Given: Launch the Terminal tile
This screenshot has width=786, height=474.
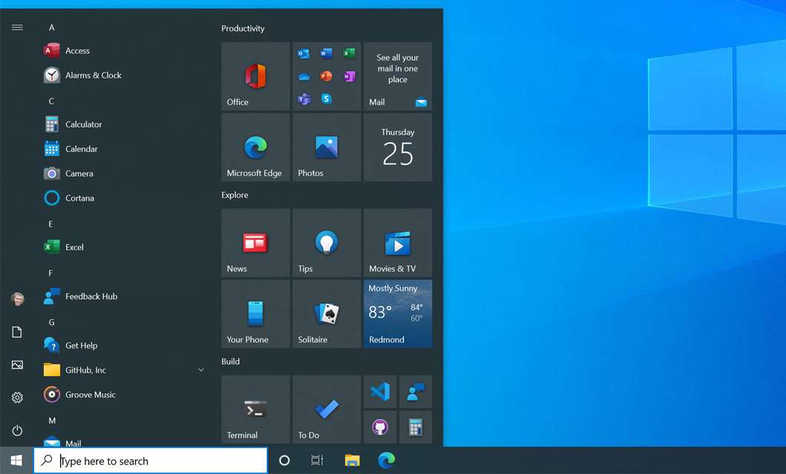Looking at the screenshot, I should [255, 409].
